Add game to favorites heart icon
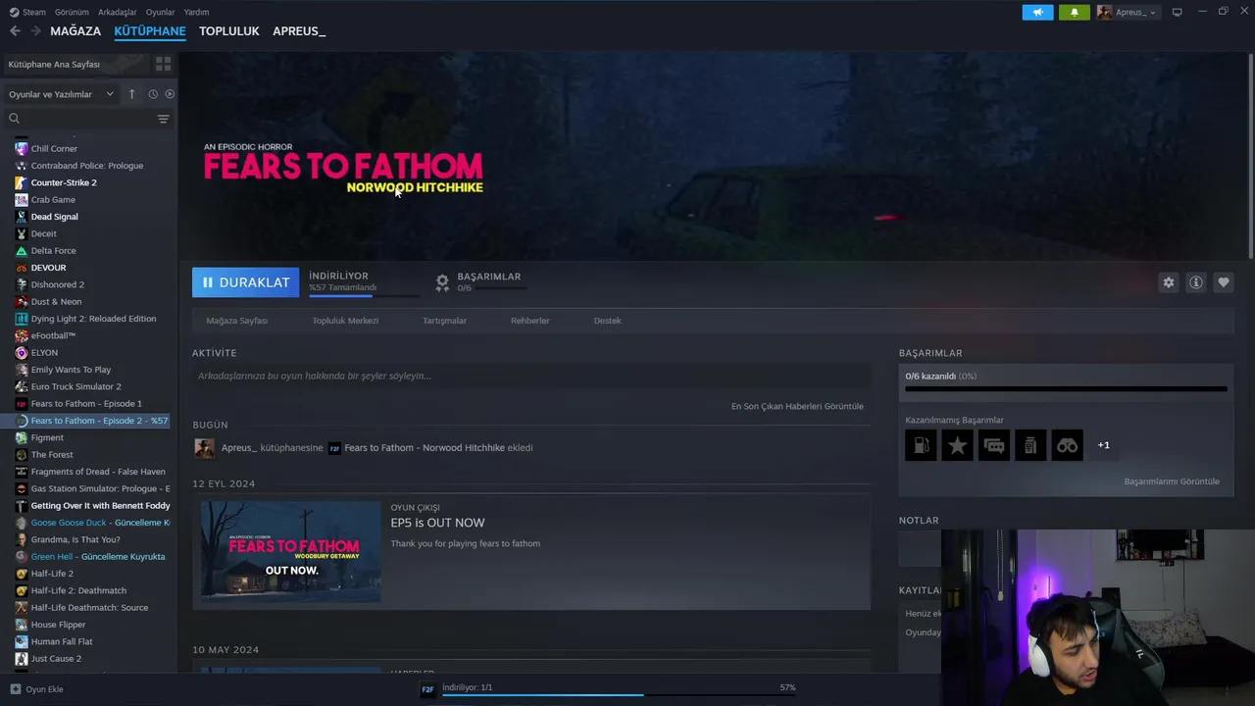The height and width of the screenshot is (706, 1255). pyautogui.click(x=1223, y=282)
